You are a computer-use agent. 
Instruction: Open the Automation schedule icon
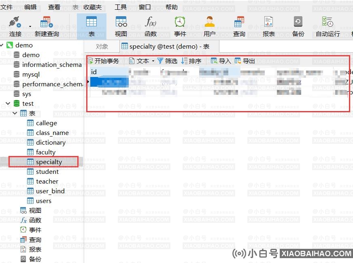[x=327, y=22]
